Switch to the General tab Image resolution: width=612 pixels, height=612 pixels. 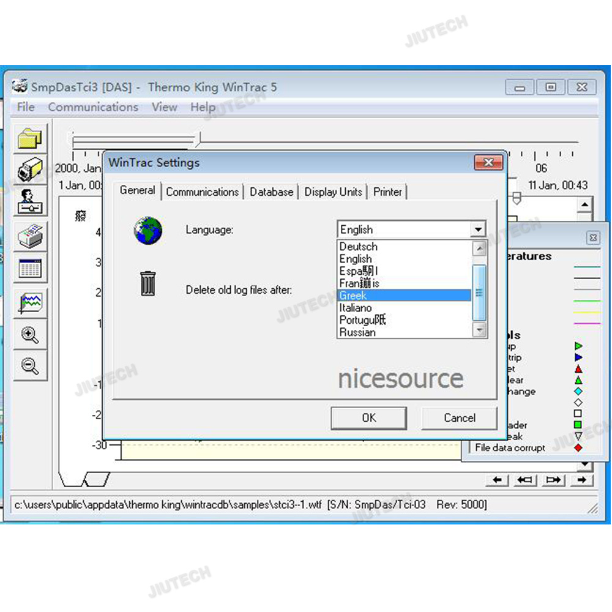coord(137,190)
